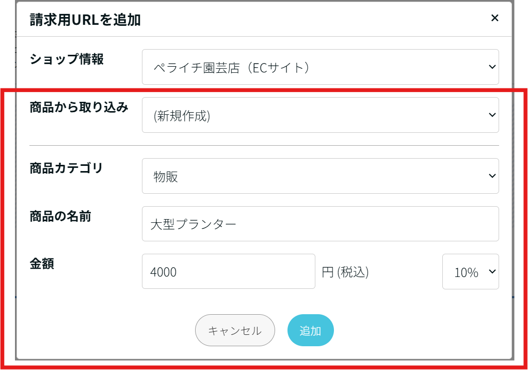Viewport: 528px width, 370px height.
Task: Expand the 商品カテゴリ dropdown arrow
Action: (x=491, y=176)
